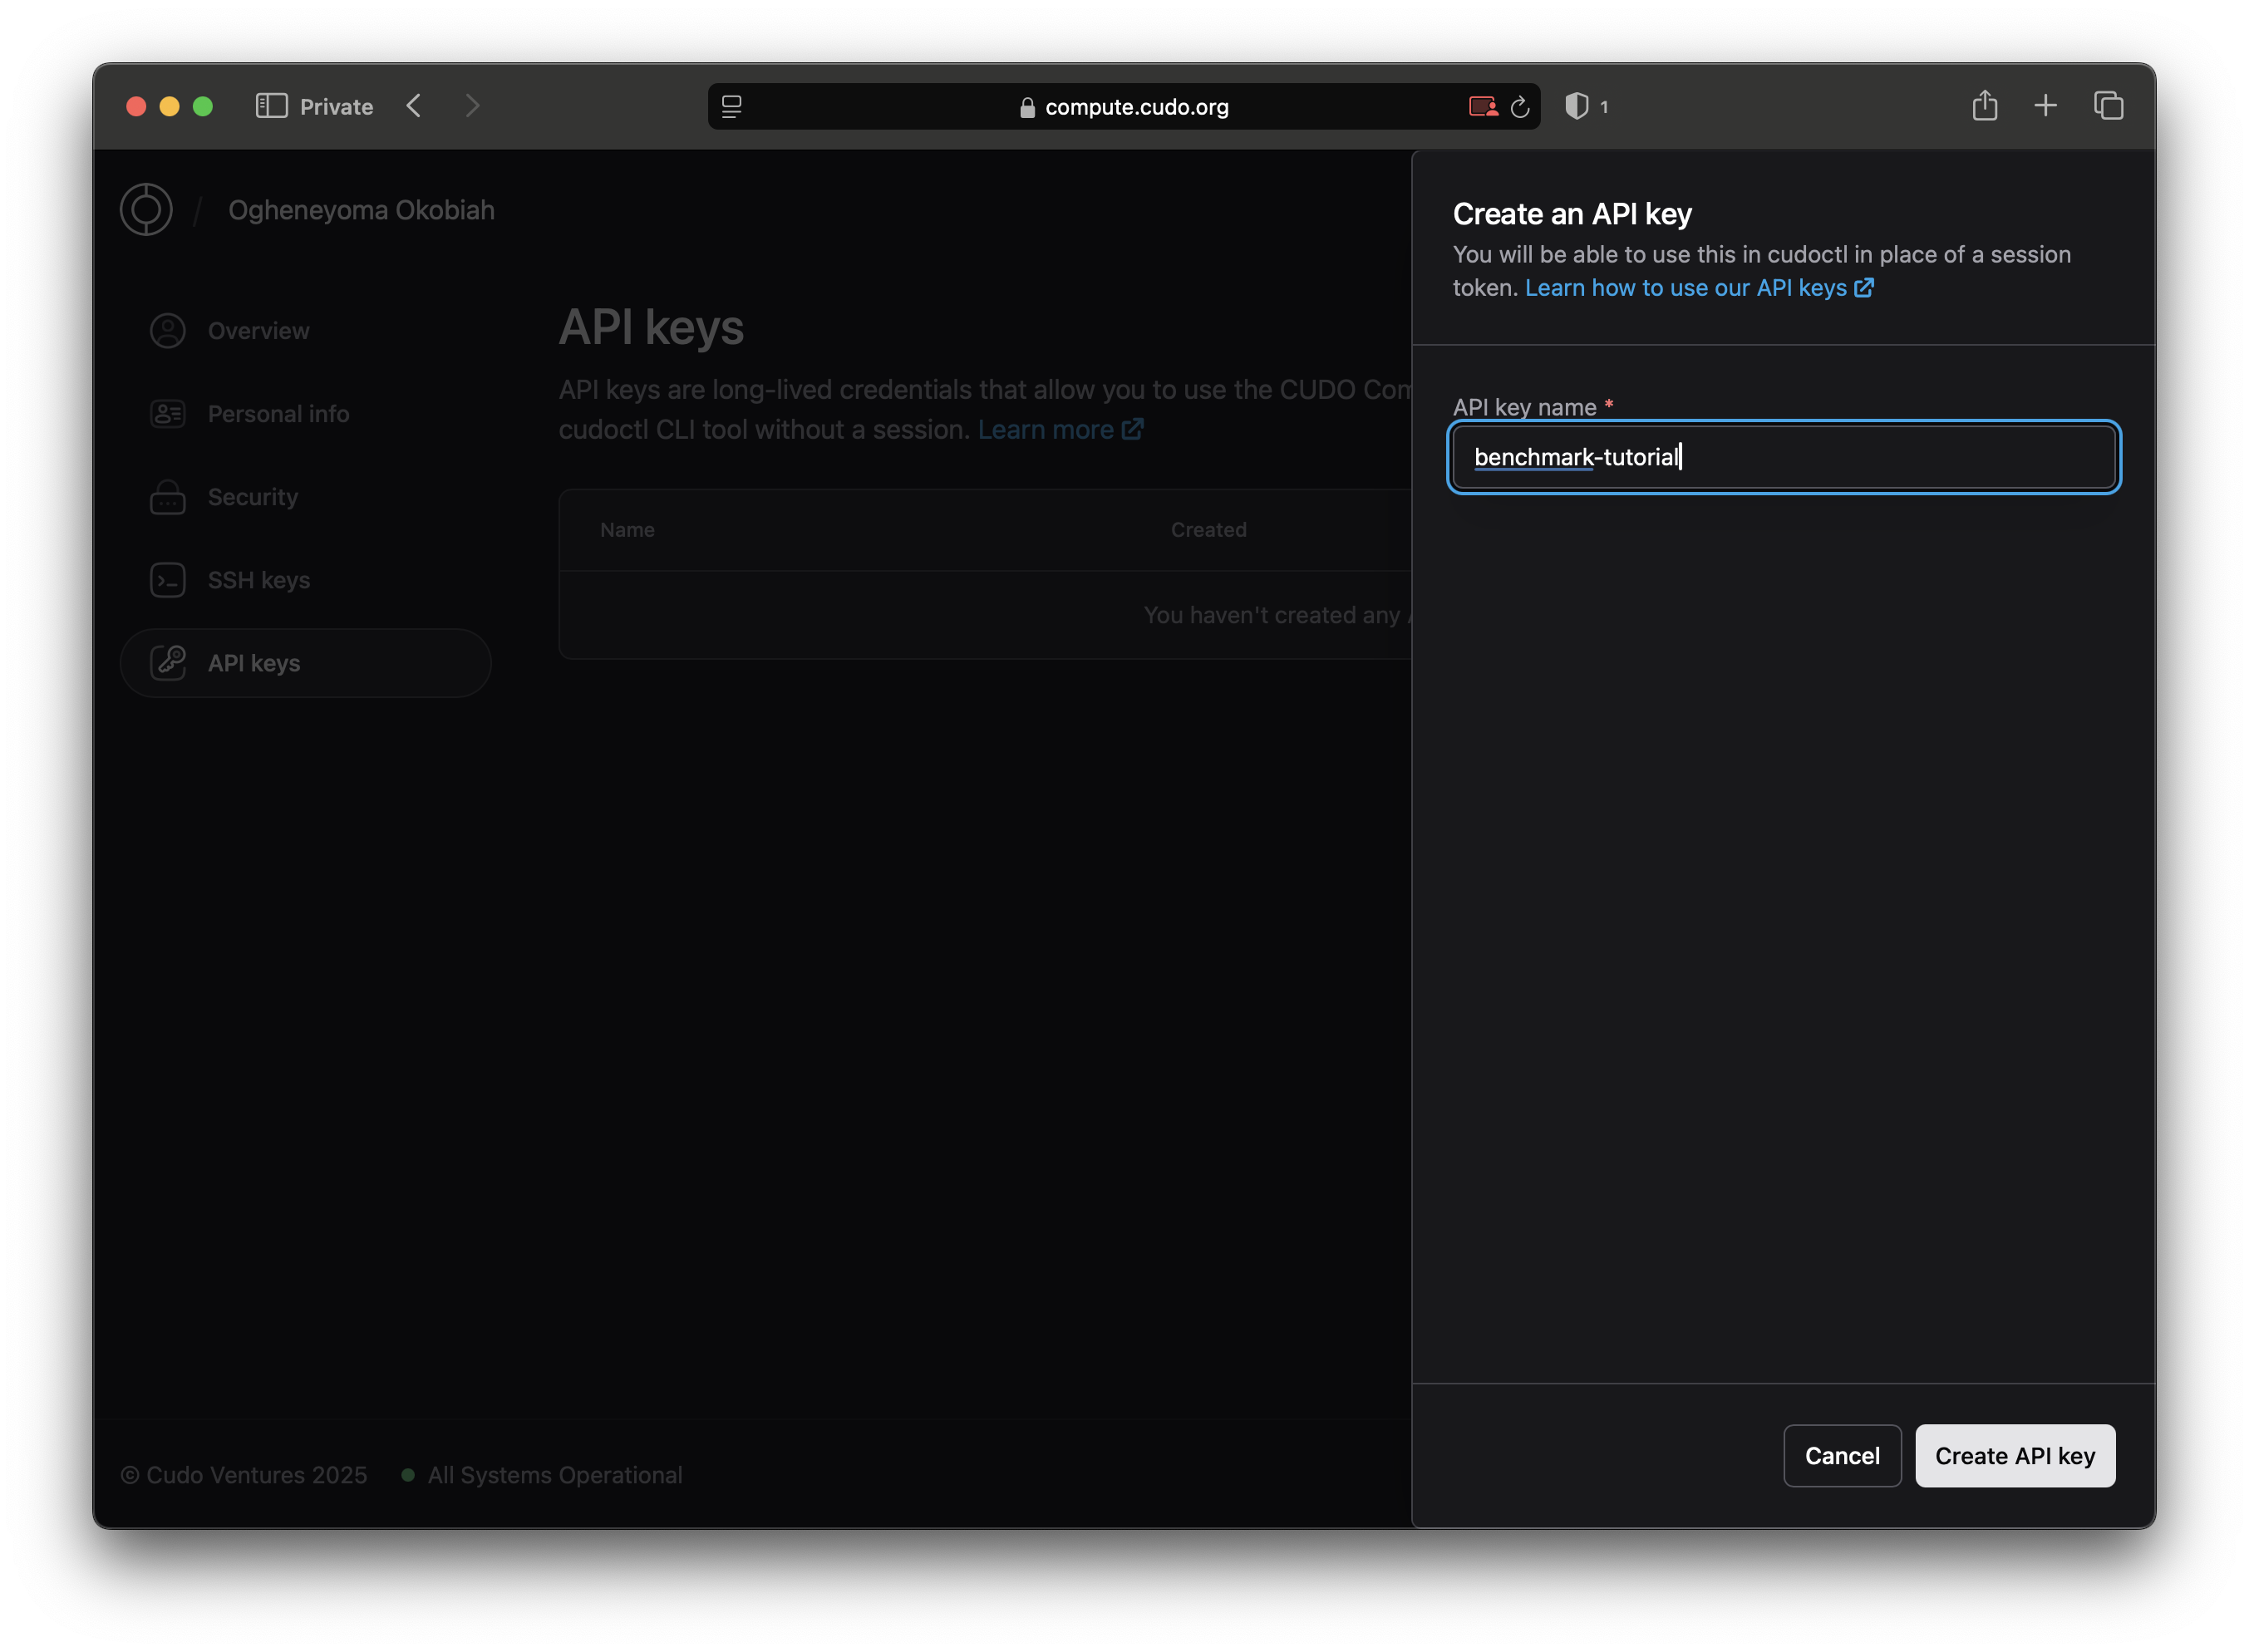This screenshot has height=1652, width=2249.
Task: Click the All Systems Operational status link
Action: [x=555, y=1475]
